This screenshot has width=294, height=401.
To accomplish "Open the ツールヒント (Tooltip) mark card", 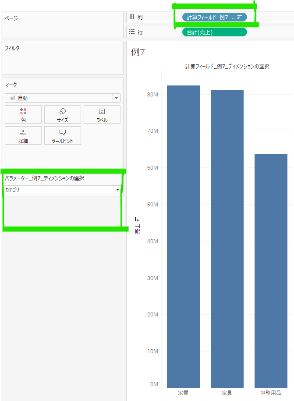I will point(62,135).
